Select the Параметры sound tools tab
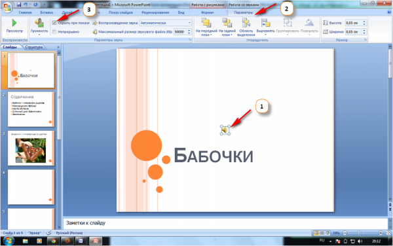The width and height of the screenshot is (393, 246). pyautogui.click(x=244, y=12)
